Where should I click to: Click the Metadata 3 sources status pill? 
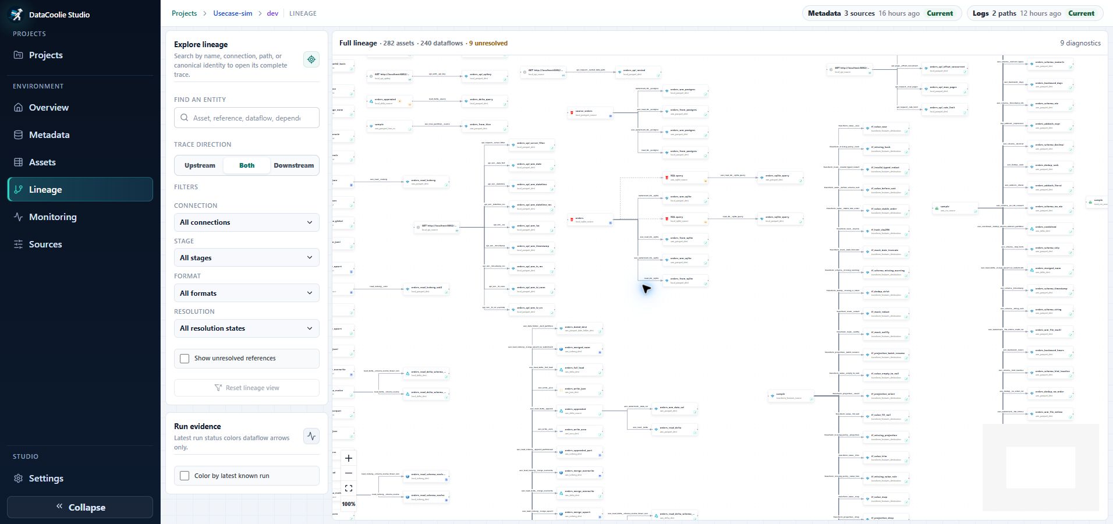(x=881, y=13)
